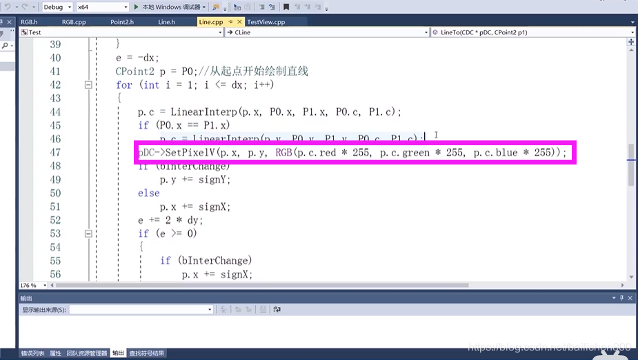The height and width of the screenshot is (360, 638).
Task: Switch to the Point2.h tab
Action: [x=122, y=22]
